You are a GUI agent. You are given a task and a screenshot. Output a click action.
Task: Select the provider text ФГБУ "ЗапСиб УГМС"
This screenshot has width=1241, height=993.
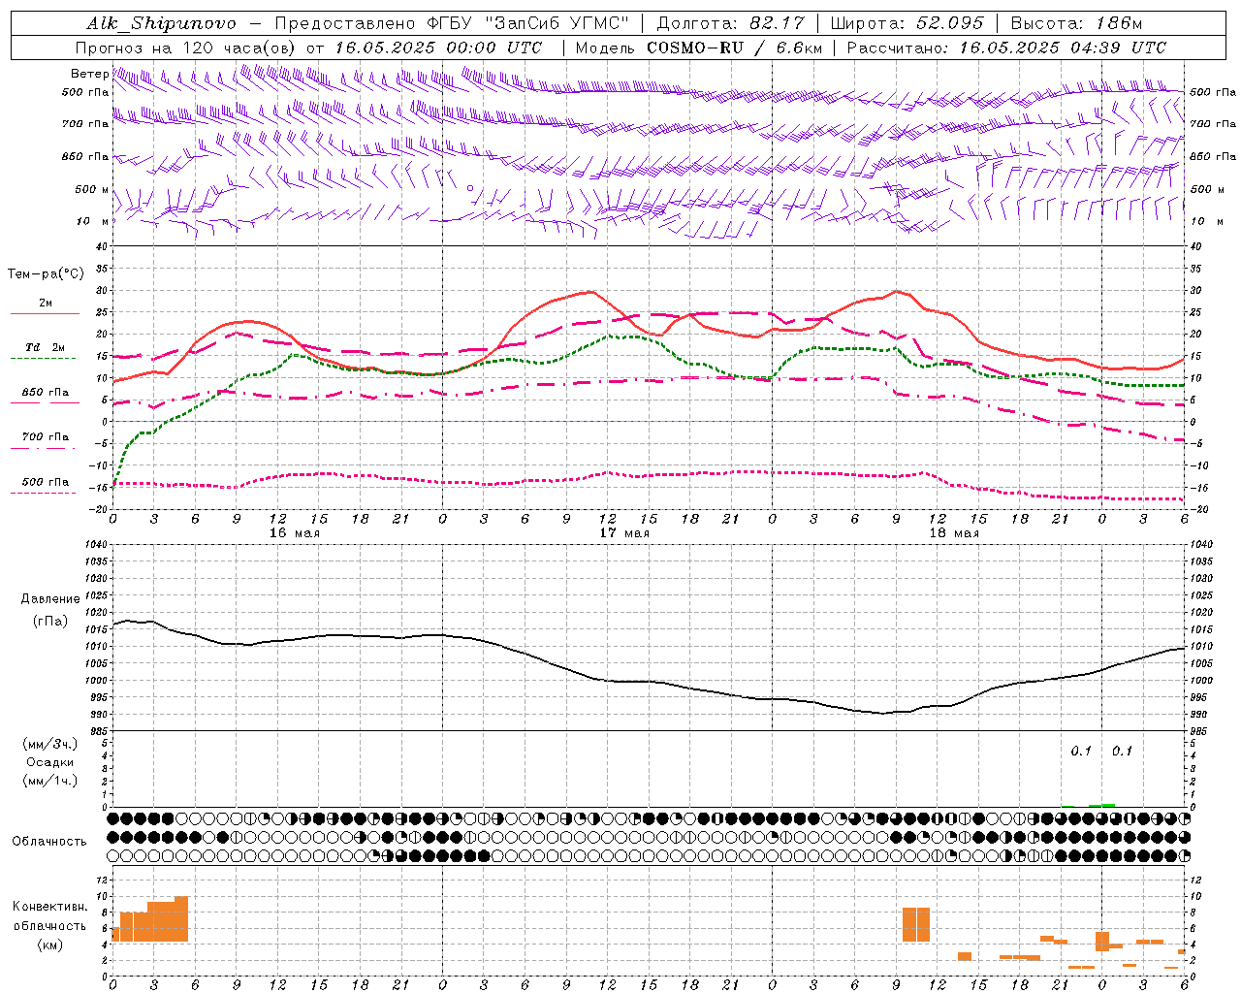pyautogui.click(x=527, y=23)
